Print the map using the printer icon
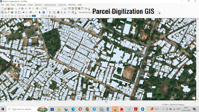This screenshot has width=199, height=112. (x=12, y=9)
